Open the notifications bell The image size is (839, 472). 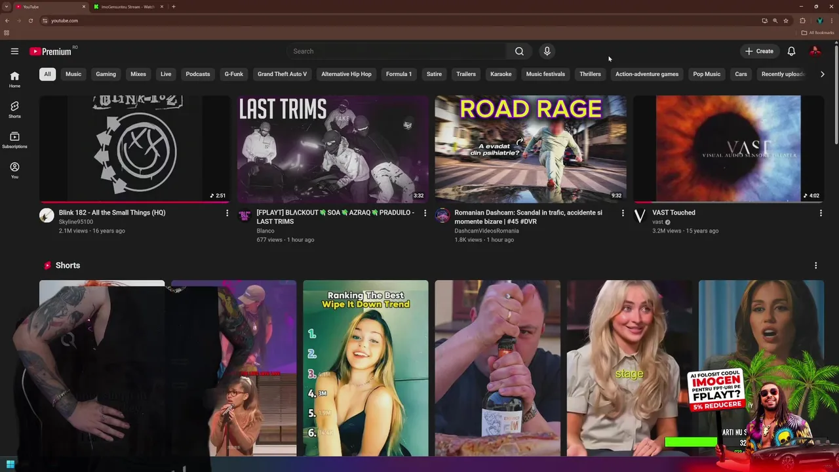point(791,51)
